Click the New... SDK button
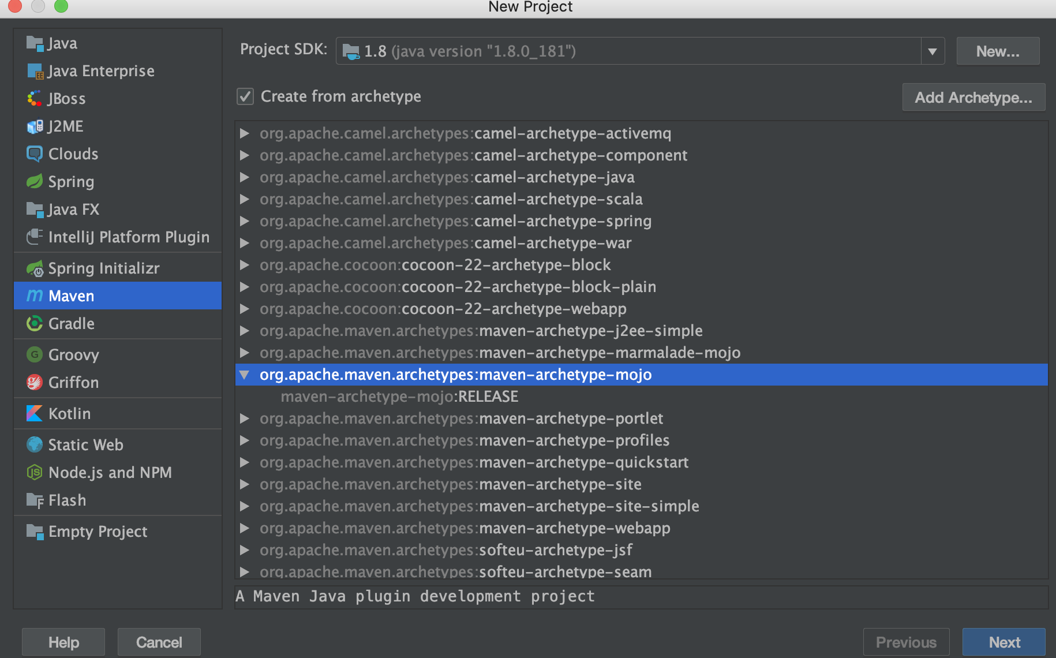Screen dimensions: 1056x658 pos(998,51)
